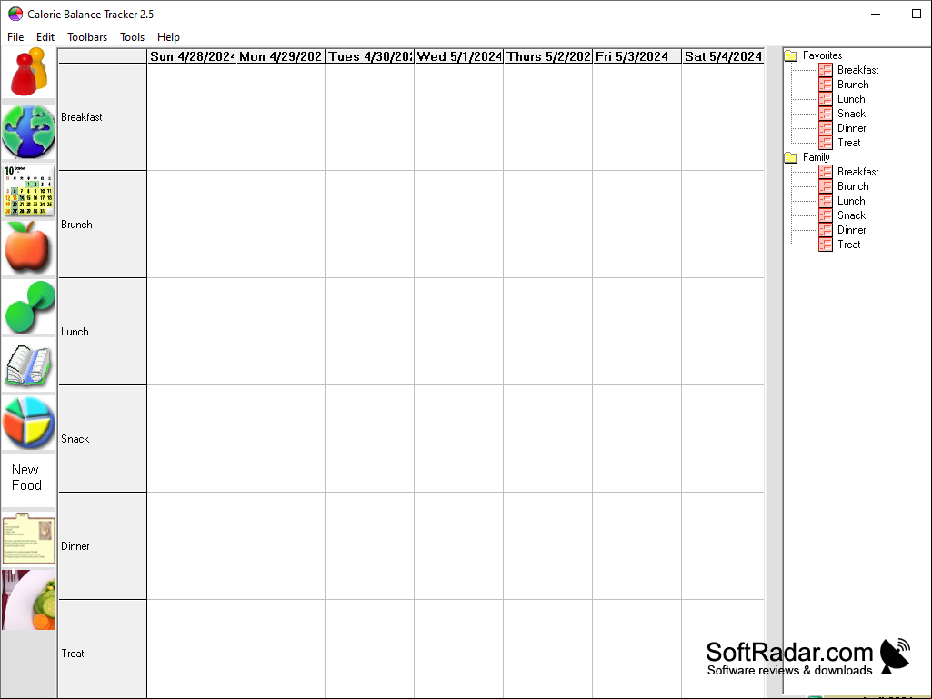Open the Help menu
Screen dimensions: 932x699
coord(168,37)
